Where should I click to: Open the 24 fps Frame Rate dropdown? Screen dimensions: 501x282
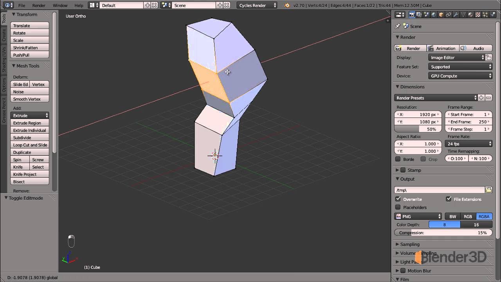click(469, 144)
